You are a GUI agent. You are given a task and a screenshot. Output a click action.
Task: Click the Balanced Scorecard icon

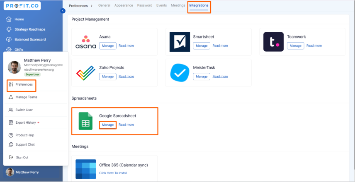pos(9,39)
